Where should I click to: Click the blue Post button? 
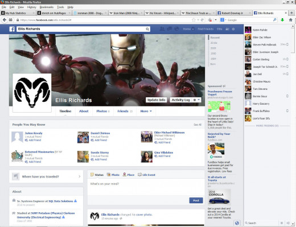coord(196,200)
